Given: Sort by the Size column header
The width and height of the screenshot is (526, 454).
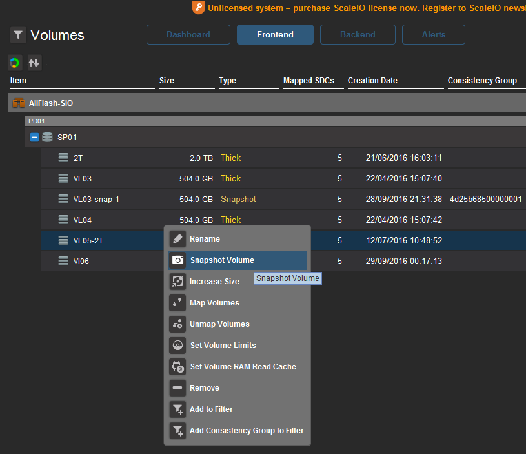Looking at the screenshot, I should point(167,81).
